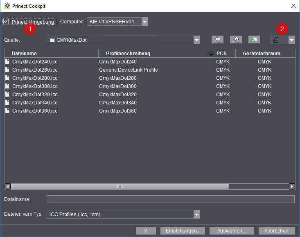Click the Abbrechen button
Viewport: 300px width, 237px height.
pos(276,231)
